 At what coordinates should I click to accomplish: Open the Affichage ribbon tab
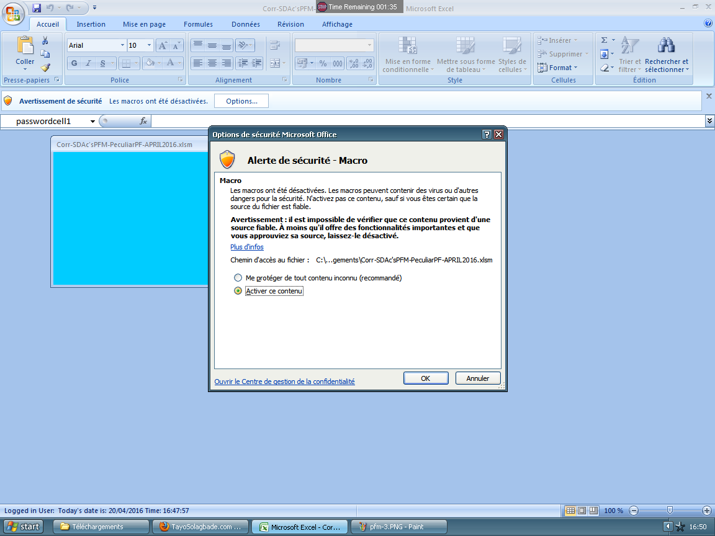tap(338, 24)
